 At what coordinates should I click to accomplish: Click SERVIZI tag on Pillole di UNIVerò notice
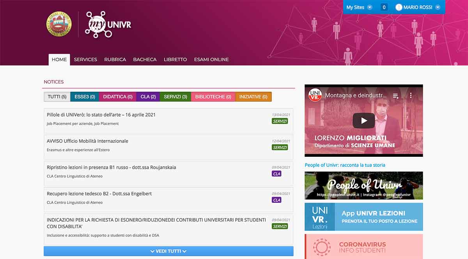point(280,121)
